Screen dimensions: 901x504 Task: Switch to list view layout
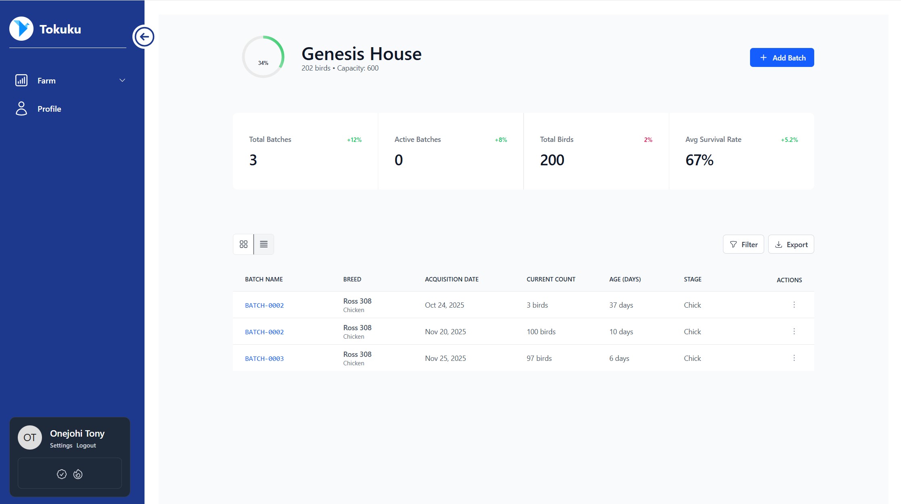coord(264,244)
